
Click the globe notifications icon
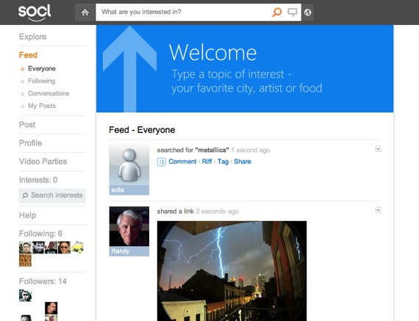point(307,12)
